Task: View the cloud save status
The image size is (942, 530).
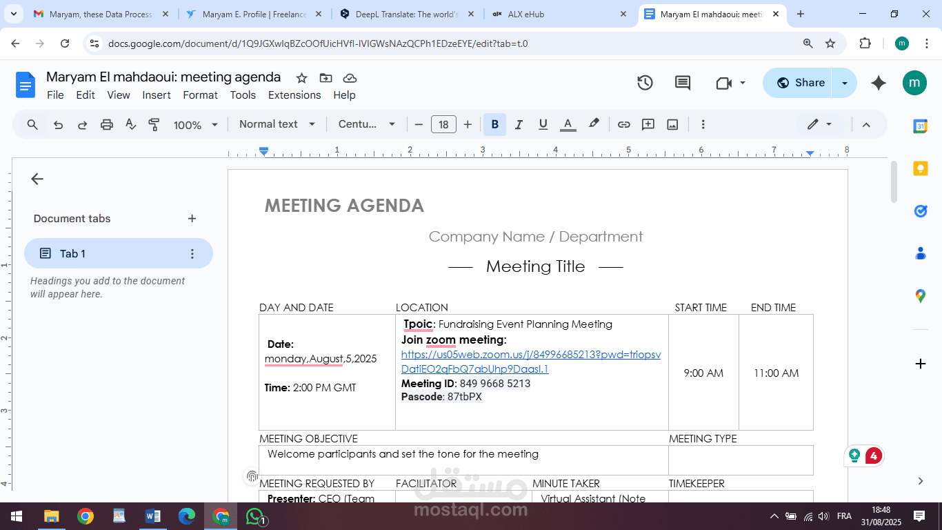Action: pyautogui.click(x=350, y=78)
